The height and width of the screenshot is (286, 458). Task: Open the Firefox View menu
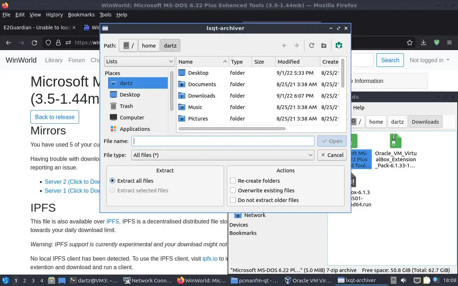(x=35, y=15)
